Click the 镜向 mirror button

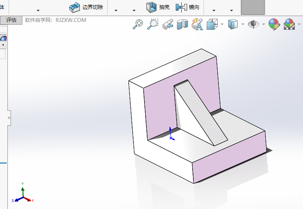pyautogui.click(x=188, y=7)
